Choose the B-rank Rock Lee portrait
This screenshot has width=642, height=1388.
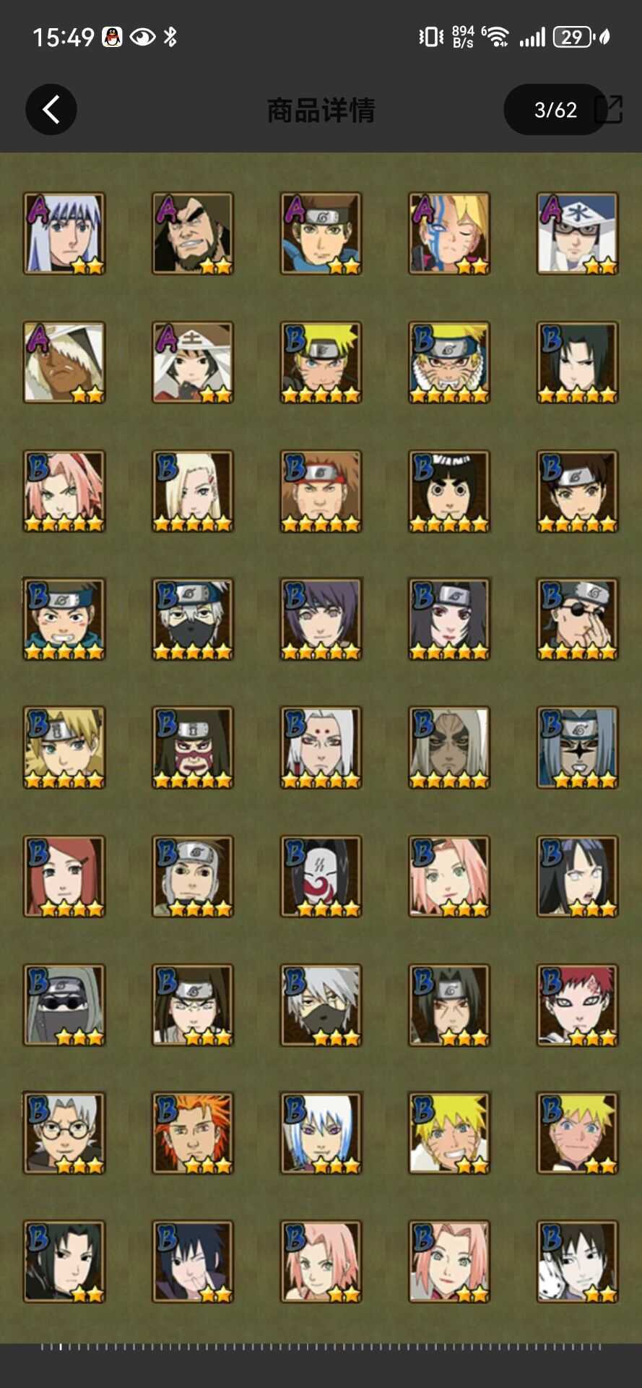tap(449, 492)
